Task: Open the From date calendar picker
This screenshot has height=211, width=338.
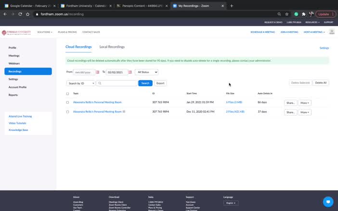Action: (x=98, y=72)
